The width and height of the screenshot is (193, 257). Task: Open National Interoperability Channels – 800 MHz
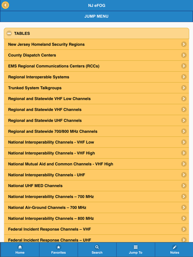[x=96, y=218]
